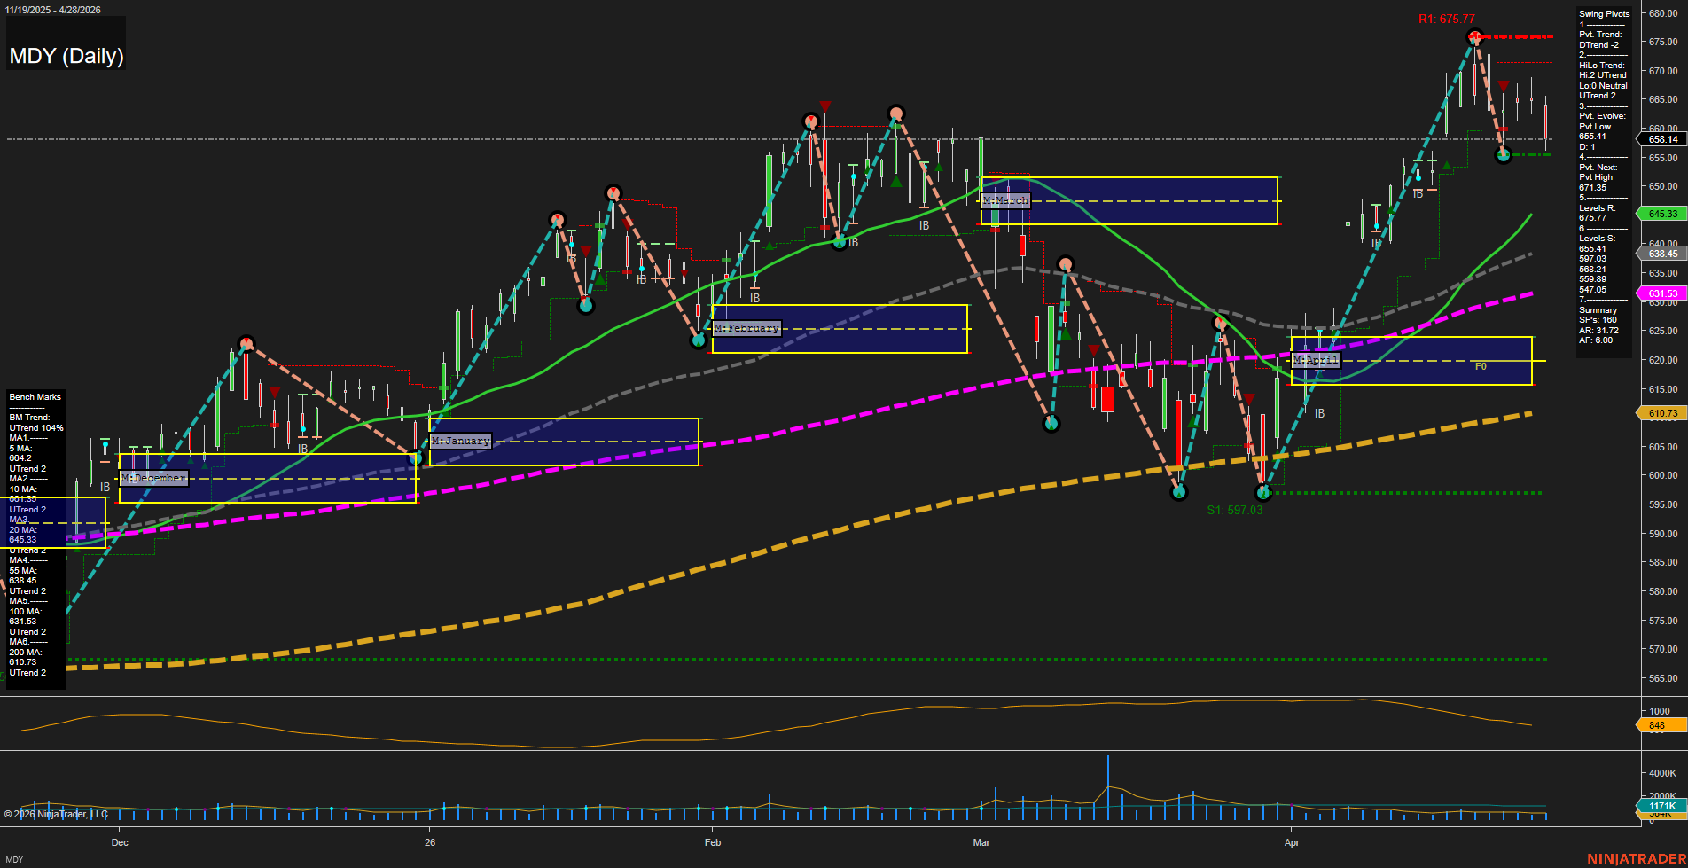Select the M:December monthly zone label
Screen dimensions: 1688x868
coord(153,478)
